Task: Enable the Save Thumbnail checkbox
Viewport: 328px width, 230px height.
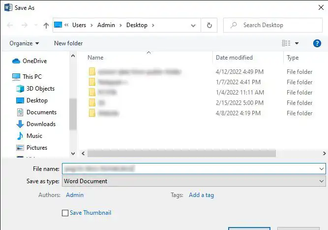Action: click(65, 213)
